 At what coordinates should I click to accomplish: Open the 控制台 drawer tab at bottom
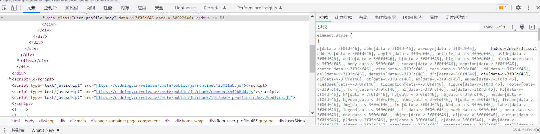pyautogui.click(x=18, y=130)
